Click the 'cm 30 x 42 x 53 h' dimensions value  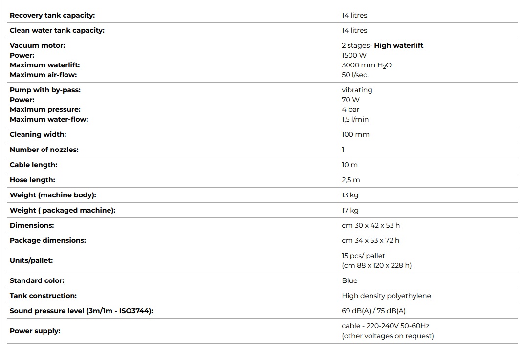(371, 225)
